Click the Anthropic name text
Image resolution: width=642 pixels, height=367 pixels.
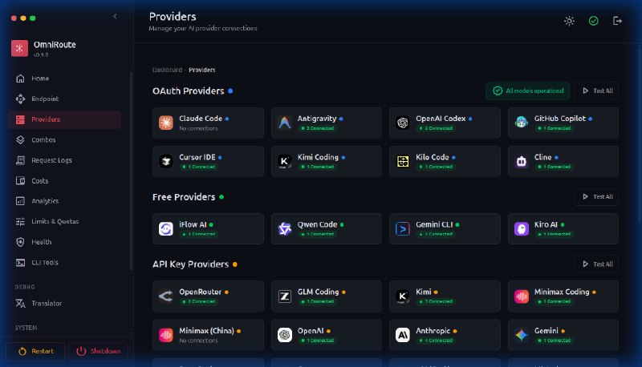point(433,331)
